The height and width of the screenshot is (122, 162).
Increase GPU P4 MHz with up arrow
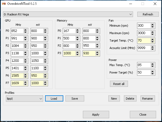pos(25,59)
